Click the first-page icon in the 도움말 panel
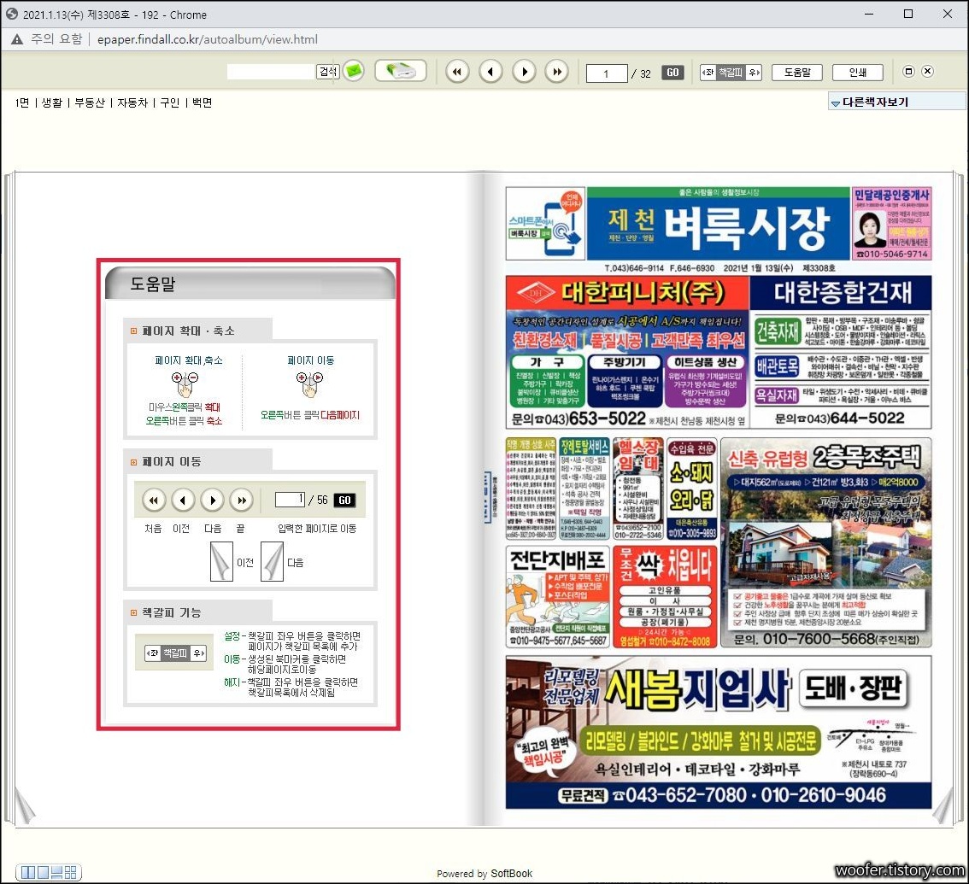Screen dimensions: 969x884 coord(153,500)
